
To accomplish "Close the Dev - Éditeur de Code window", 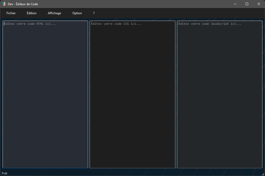I will [259, 4].
